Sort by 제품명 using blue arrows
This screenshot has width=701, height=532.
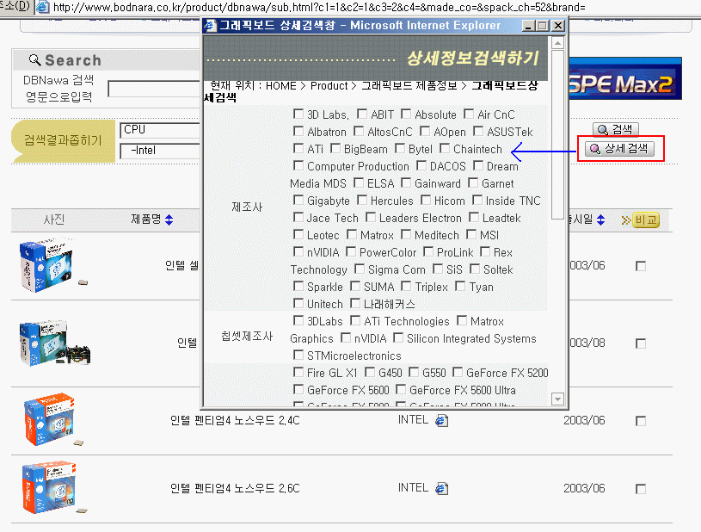(x=169, y=220)
